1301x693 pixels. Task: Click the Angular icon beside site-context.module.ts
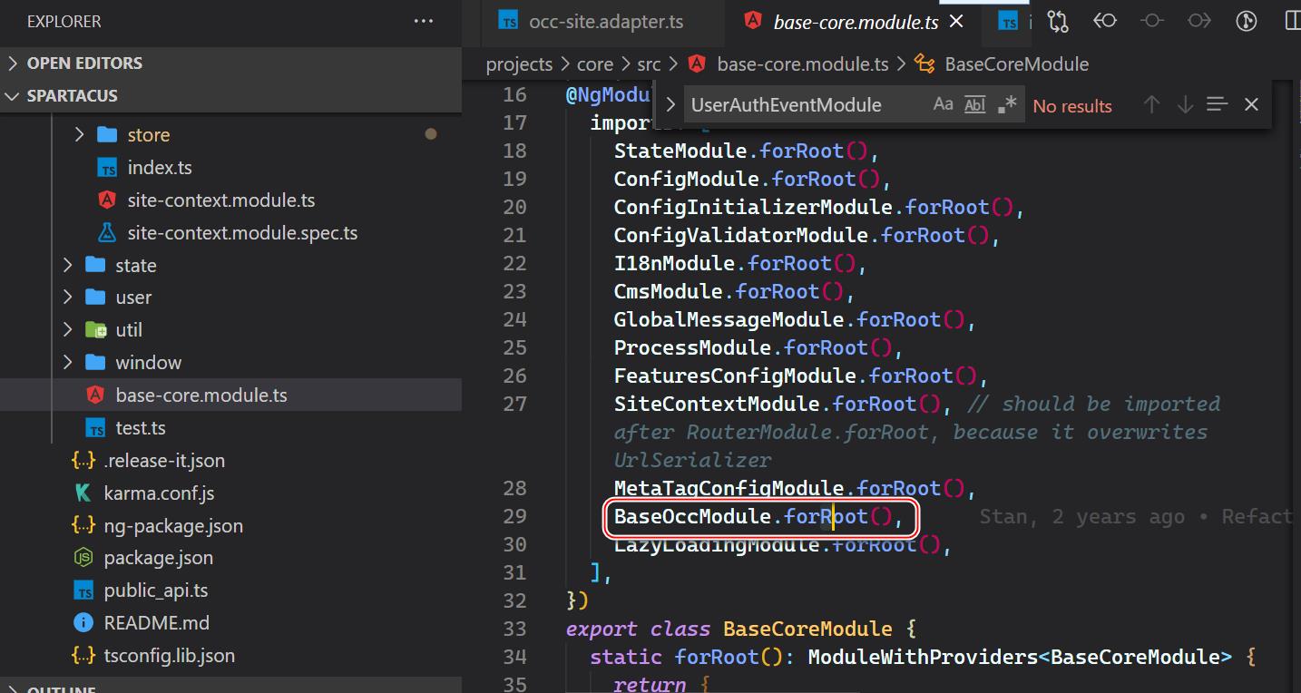107,200
